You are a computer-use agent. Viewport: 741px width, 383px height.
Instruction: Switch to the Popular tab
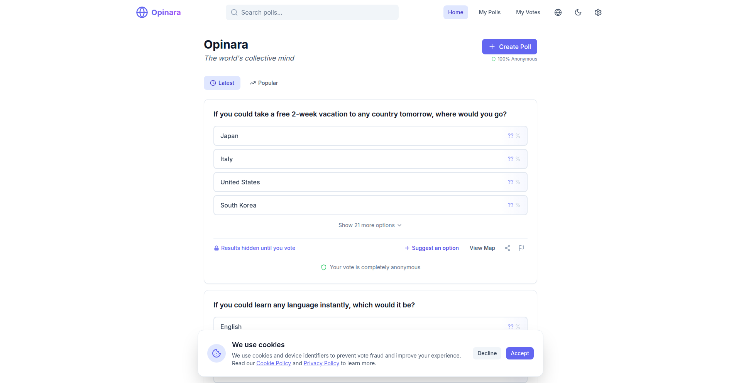pyautogui.click(x=264, y=83)
